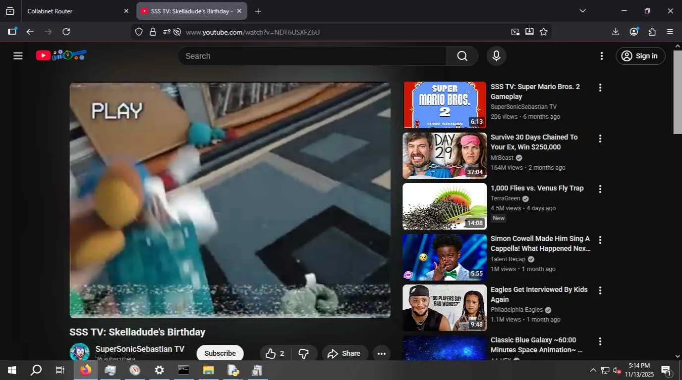The height and width of the screenshot is (380, 682).
Task: Show hidden system tray icons
Action: [x=593, y=370]
